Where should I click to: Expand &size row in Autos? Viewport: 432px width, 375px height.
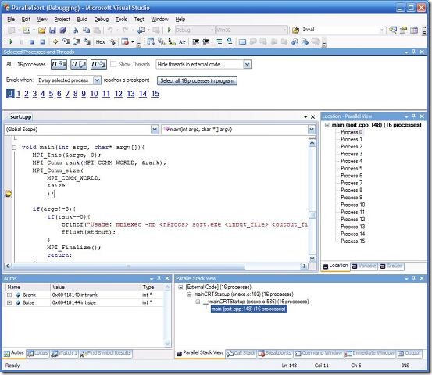point(9,302)
